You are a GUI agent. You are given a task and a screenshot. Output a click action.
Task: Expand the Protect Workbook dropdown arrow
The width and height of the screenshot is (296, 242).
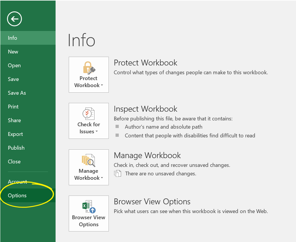point(102,86)
